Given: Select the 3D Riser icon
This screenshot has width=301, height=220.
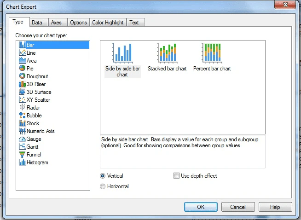Looking at the screenshot, I should click(x=22, y=84).
